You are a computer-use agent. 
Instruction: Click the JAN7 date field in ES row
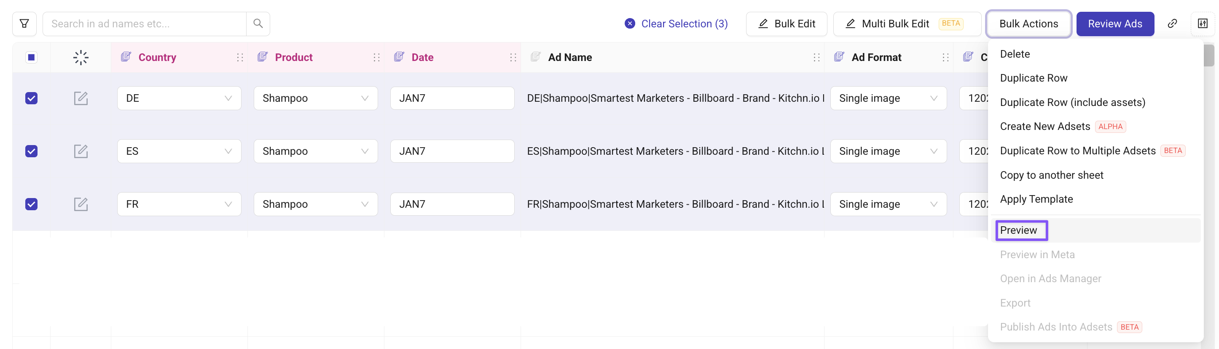pos(452,151)
